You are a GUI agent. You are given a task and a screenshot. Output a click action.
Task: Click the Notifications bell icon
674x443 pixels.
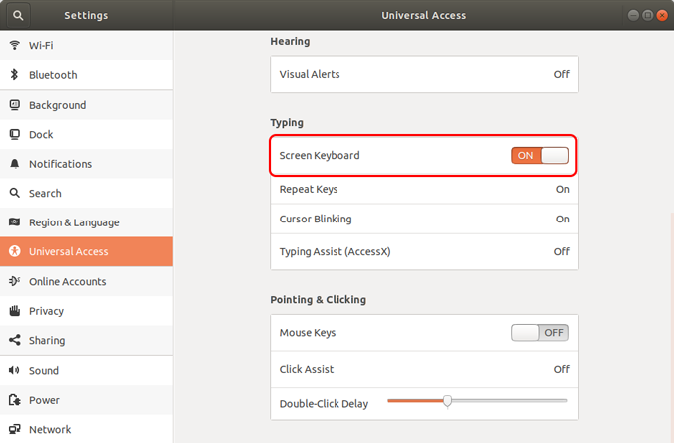[x=15, y=164]
